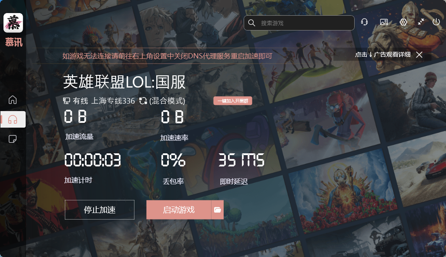Click 停止加速 button

tap(100, 210)
